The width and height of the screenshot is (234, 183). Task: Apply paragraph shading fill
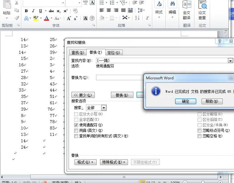pos(102,18)
